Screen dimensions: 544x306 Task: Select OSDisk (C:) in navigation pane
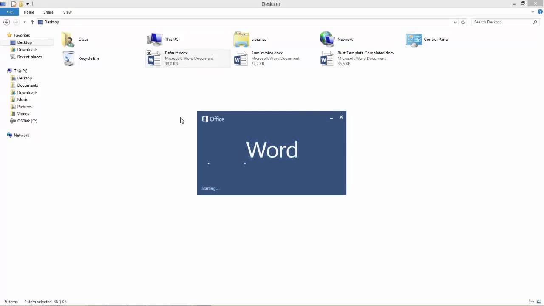point(27,121)
